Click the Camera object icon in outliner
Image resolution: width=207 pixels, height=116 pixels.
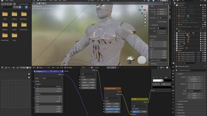[x=179, y=16]
